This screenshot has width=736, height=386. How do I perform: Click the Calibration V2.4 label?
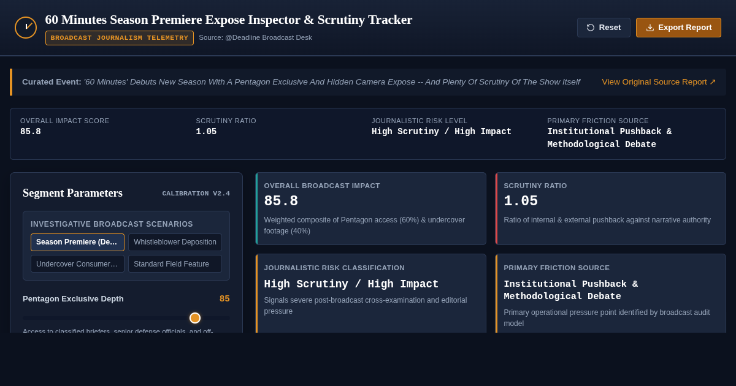click(x=196, y=193)
